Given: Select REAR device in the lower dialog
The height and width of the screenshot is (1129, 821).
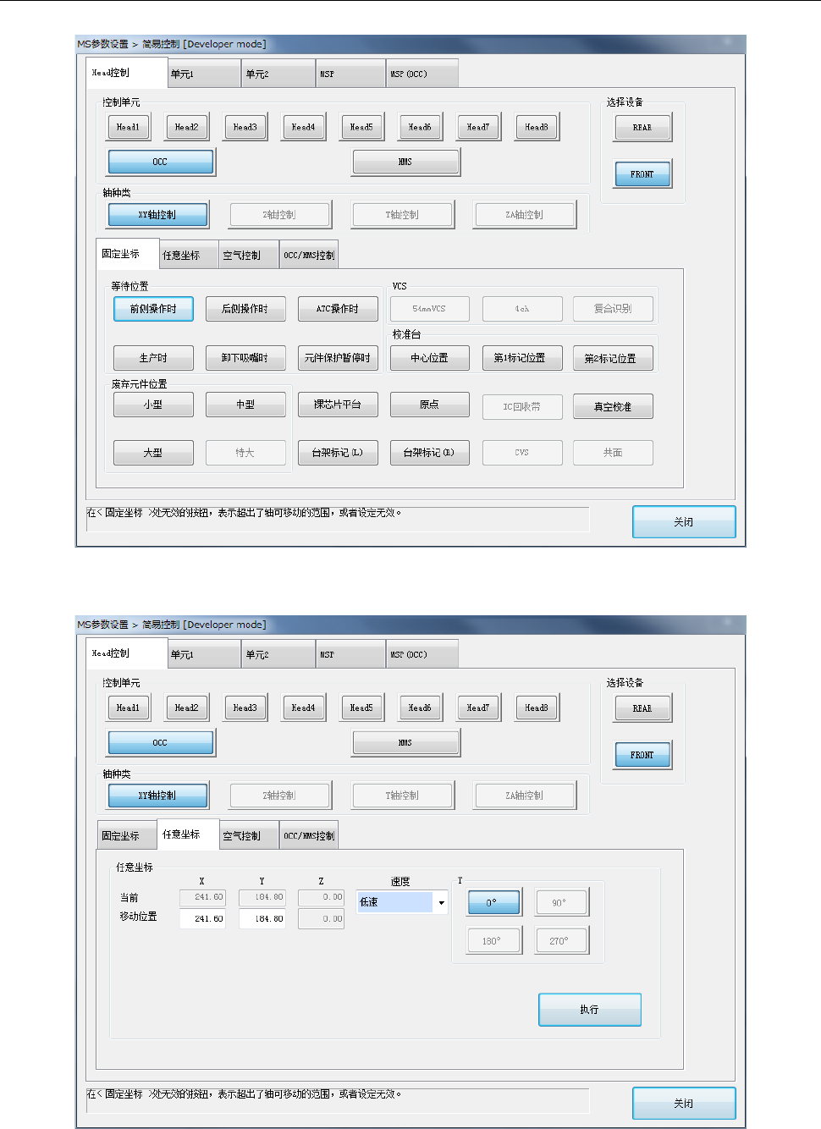Looking at the screenshot, I should [x=643, y=708].
